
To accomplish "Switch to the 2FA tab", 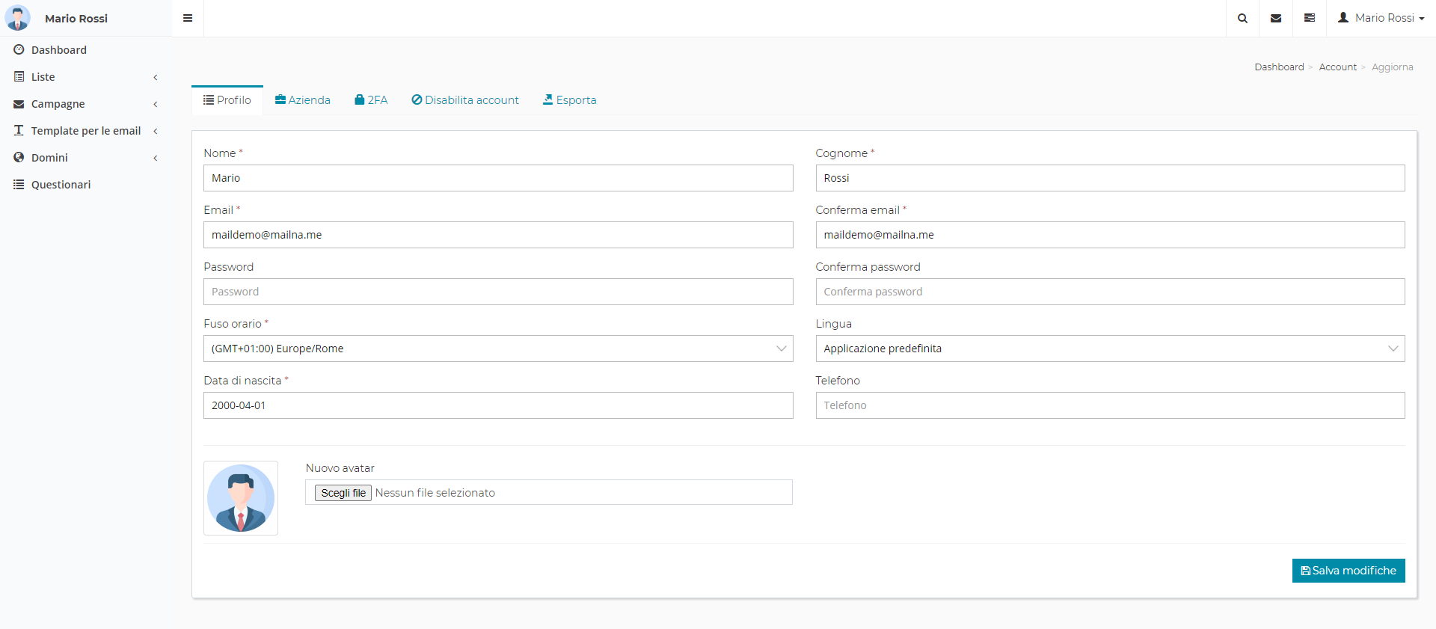I will (371, 100).
